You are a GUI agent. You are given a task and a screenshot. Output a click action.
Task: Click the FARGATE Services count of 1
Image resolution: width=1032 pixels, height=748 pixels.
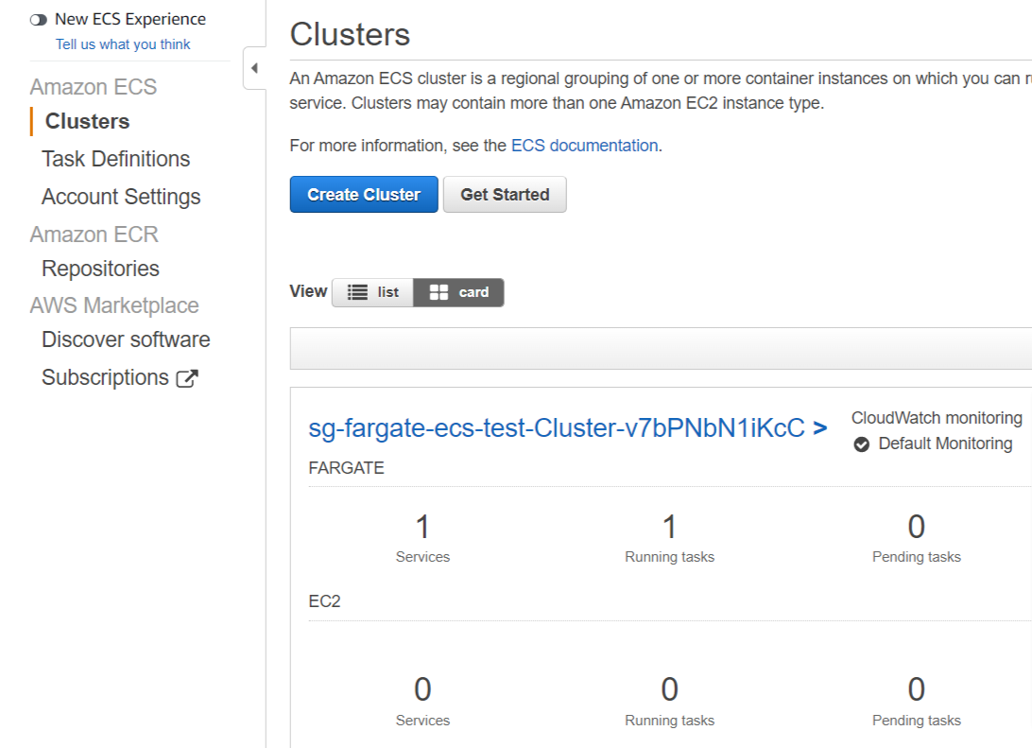pyautogui.click(x=422, y=527)
